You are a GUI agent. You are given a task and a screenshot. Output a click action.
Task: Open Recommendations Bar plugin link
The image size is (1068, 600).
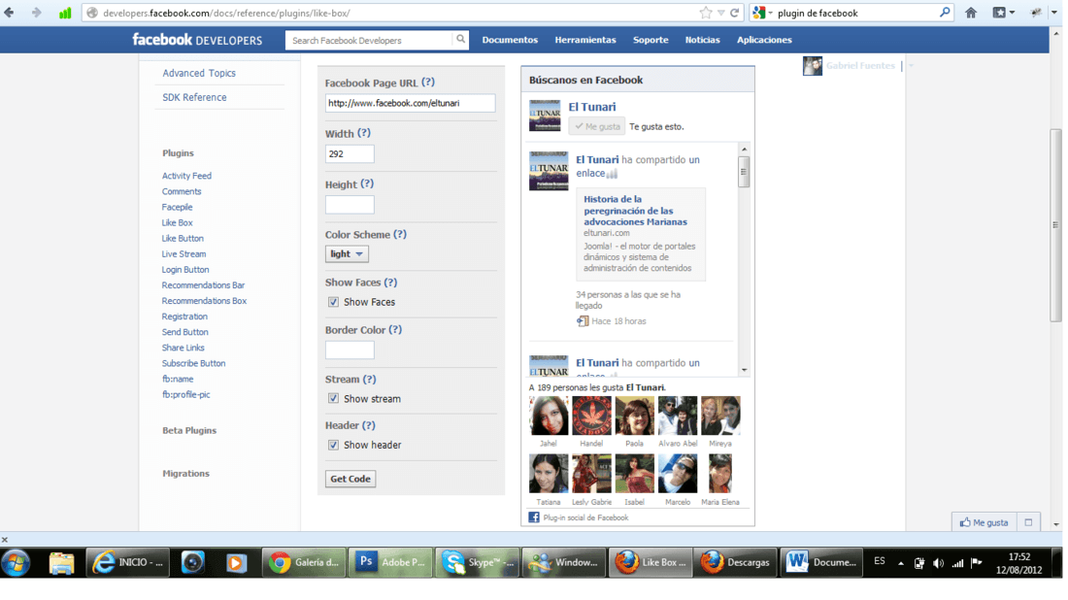click(203, 285)
